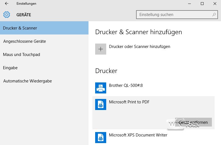Minimize the Einstellungen window
Image resolution: width=221 pixels, height=145 pixels.
point(189,4)
